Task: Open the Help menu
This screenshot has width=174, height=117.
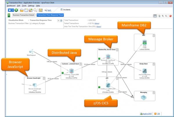Action: 38,6
